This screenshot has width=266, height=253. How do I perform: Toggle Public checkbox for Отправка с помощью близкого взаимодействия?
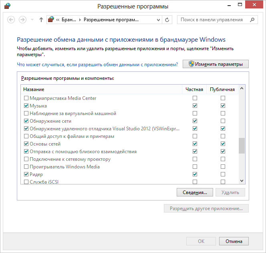[223, 151]
